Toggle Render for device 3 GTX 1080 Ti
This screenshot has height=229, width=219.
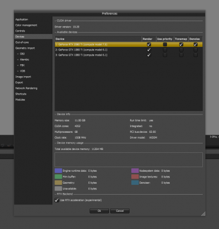pos(149,55)
